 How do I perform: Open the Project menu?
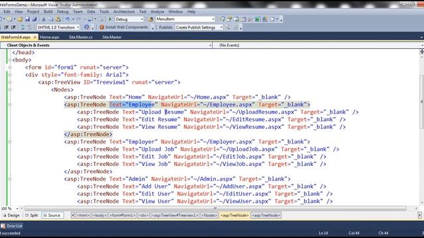point(33,12)
